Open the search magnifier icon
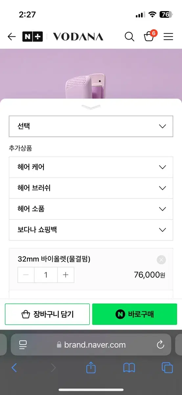Screen dimensions: 182x395 click(129, 37)
